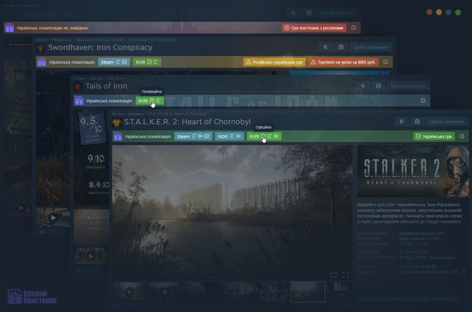Click the переважно схвальні recent reviews link
The height and width of the screenshot is (312, 472).
pyautogui.click(x=417, y=233)
